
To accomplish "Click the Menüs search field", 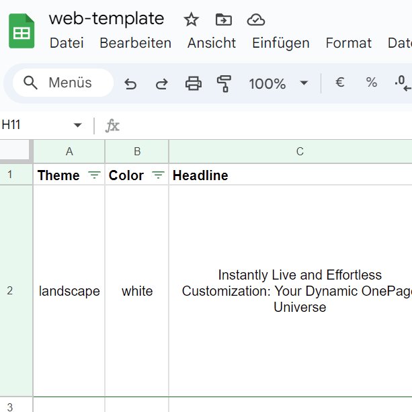I will pos(63,83).
